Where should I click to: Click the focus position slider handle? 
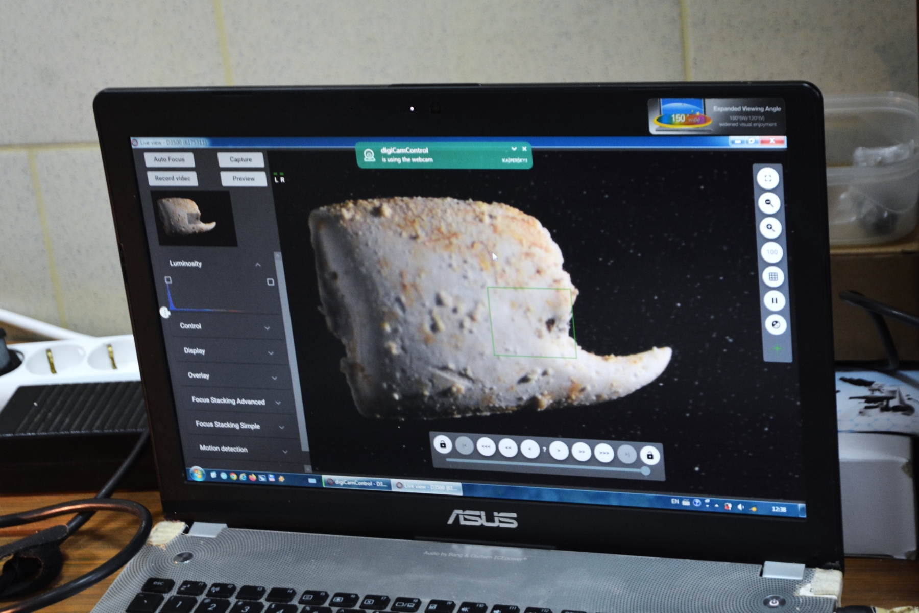pos(645,470)
